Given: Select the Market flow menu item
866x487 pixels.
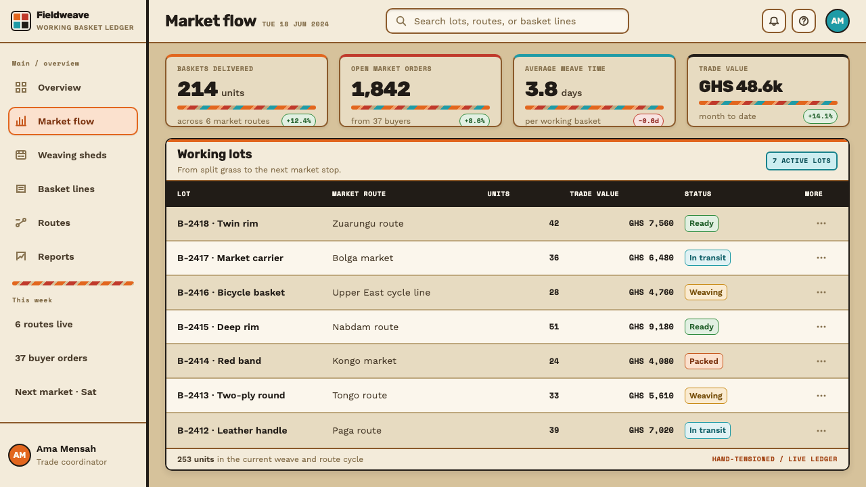Looking at the screenshot, I should tap(73, 121).
